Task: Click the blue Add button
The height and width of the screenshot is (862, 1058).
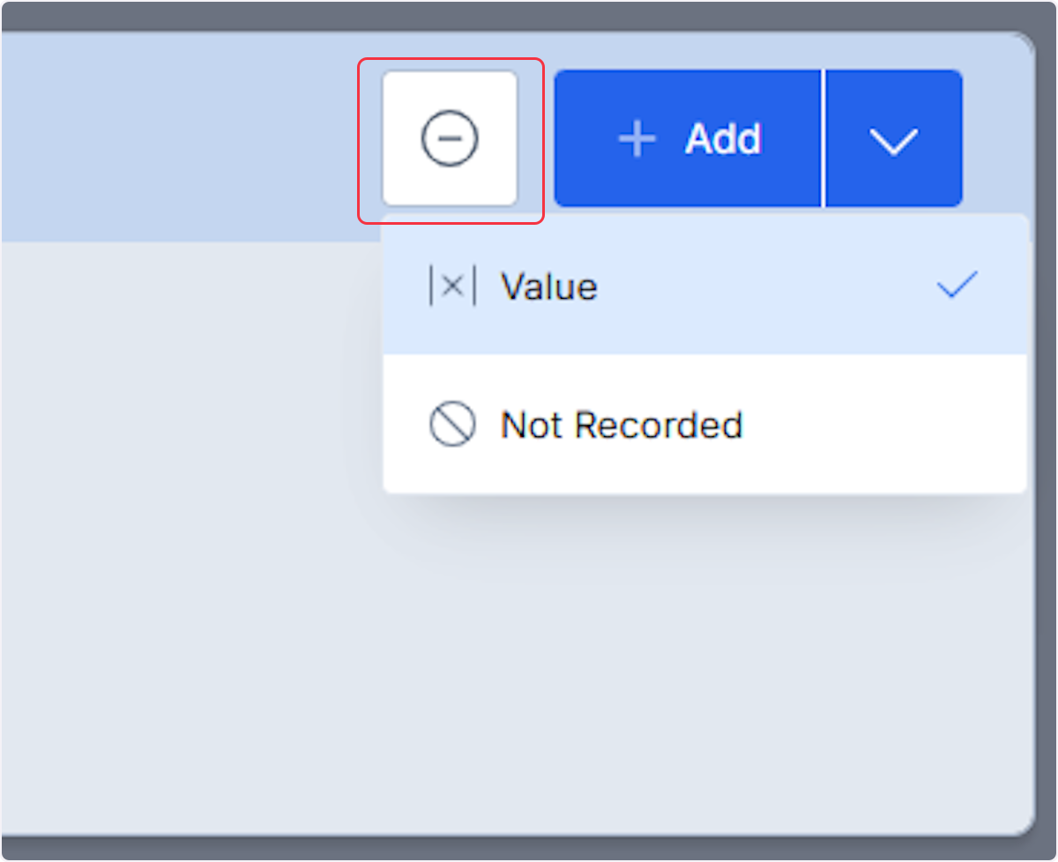Action: 688,139
